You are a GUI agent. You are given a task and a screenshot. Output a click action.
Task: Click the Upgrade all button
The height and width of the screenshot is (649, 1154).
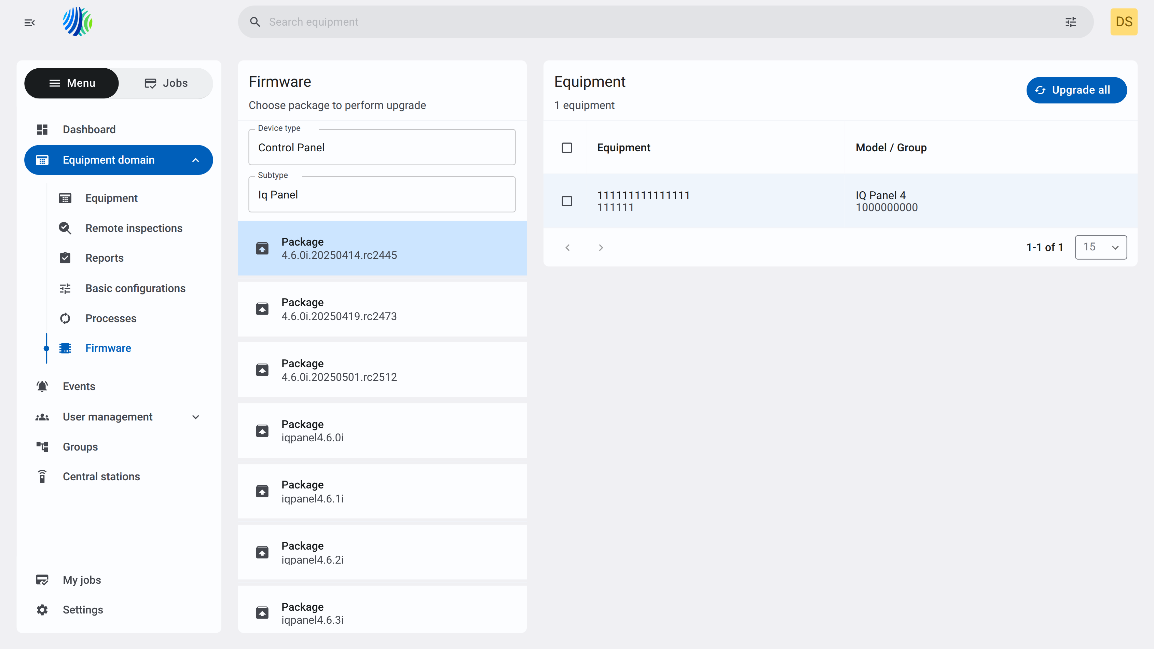1076,90
